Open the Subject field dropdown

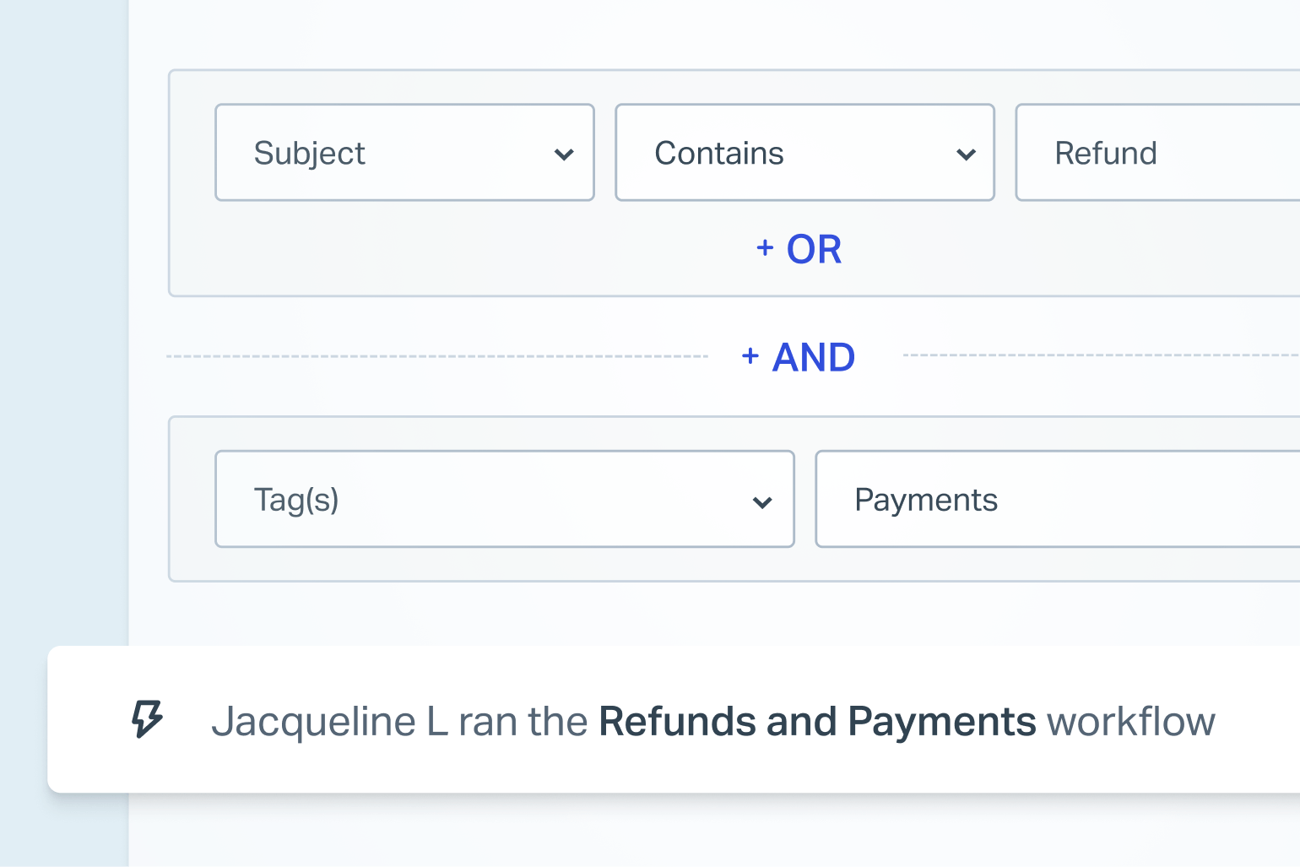tap(405, 153)
